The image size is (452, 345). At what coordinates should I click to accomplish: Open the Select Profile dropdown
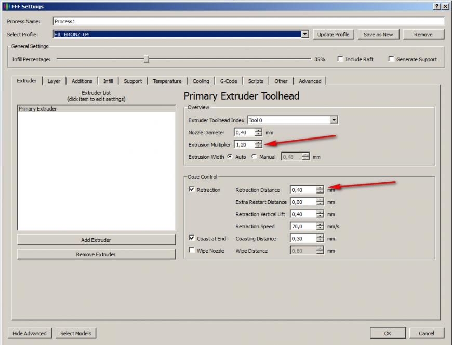pos(305,34)
